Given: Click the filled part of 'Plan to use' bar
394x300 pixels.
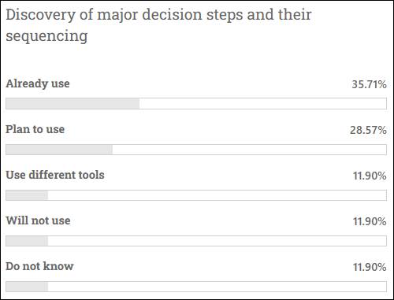Looking at the screenshot, I should click(59, 150).
